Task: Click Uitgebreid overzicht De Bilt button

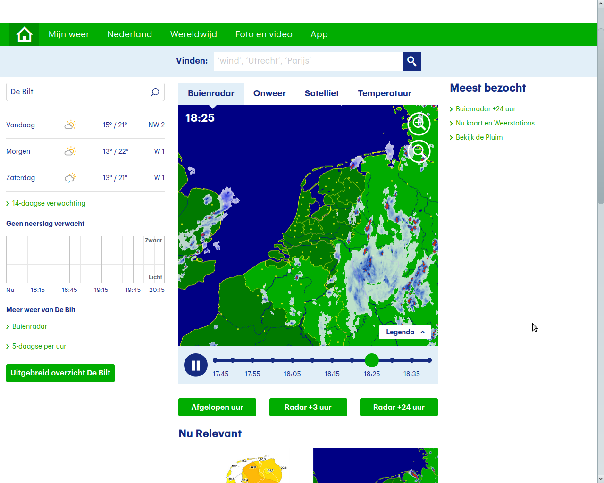Action: [60, 373]
